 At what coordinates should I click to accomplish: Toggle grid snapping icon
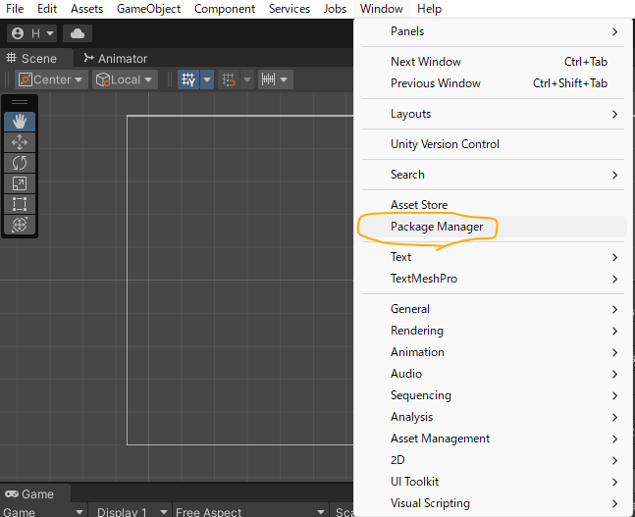[229, 79]
